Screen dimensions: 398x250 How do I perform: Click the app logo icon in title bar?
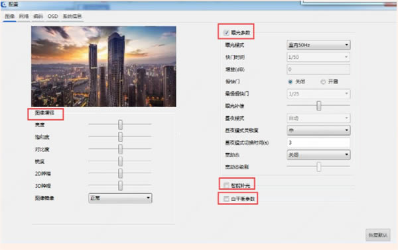tap(4, 5)
